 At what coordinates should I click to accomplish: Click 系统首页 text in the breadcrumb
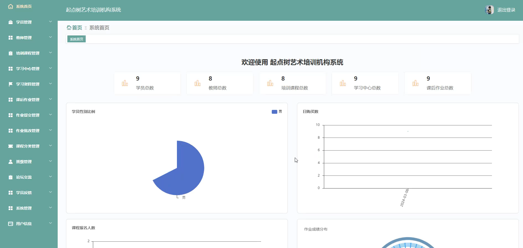[x=99, y=28]
